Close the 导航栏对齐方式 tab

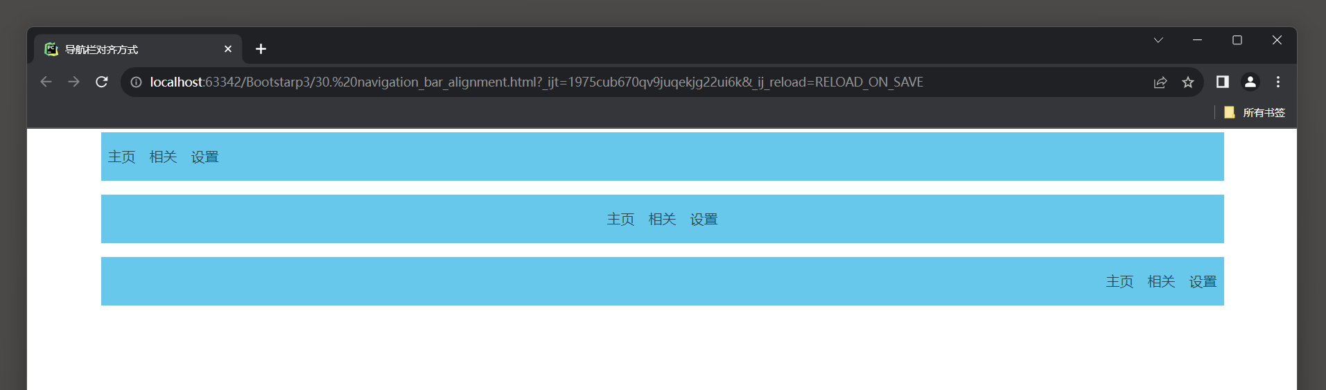point(228,49)
